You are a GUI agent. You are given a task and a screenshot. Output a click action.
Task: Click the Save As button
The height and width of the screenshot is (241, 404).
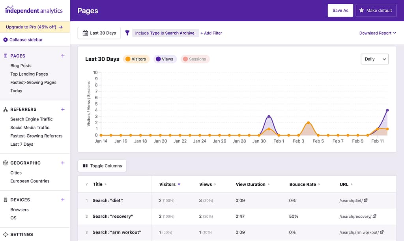(340, 10)
